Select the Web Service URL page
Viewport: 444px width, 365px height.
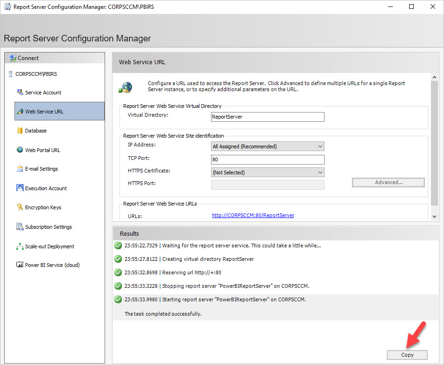pyautogui.click(x=60, y=111)
